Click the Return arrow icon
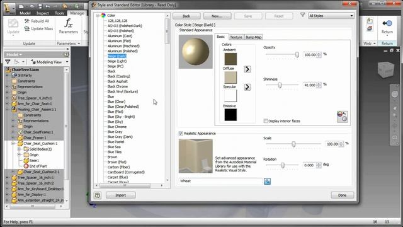This screenshot has width=403, height=227. tap(387, 24)
